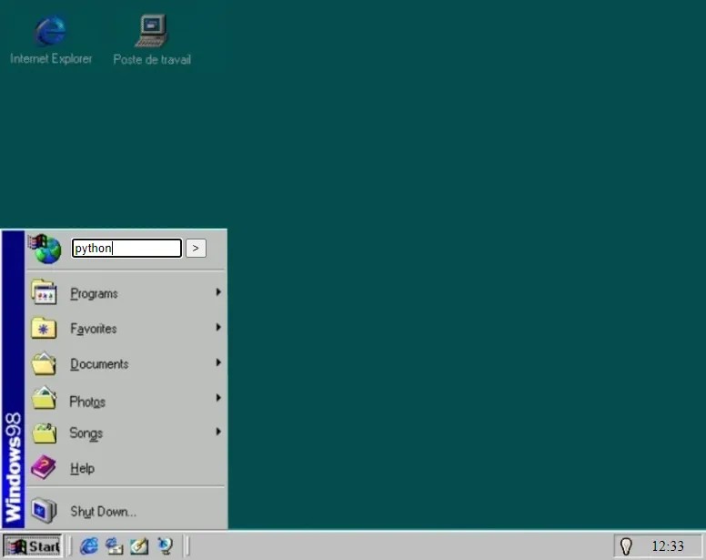Image resolution: width=706 pixels, height=560 pixels.
Task: Expand the Photos submenu arrow
Action: (218, 397)
